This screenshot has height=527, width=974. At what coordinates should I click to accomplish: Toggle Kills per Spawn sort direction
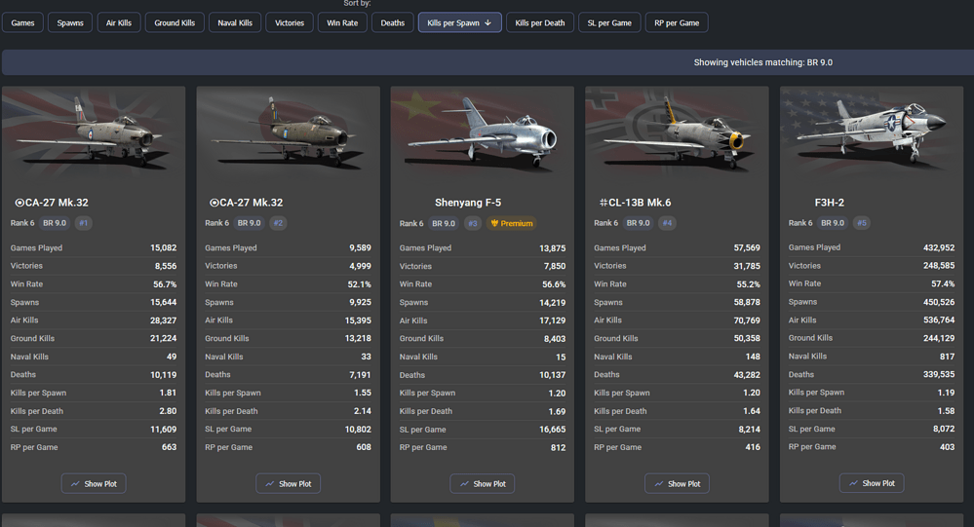tap(459, 23)
